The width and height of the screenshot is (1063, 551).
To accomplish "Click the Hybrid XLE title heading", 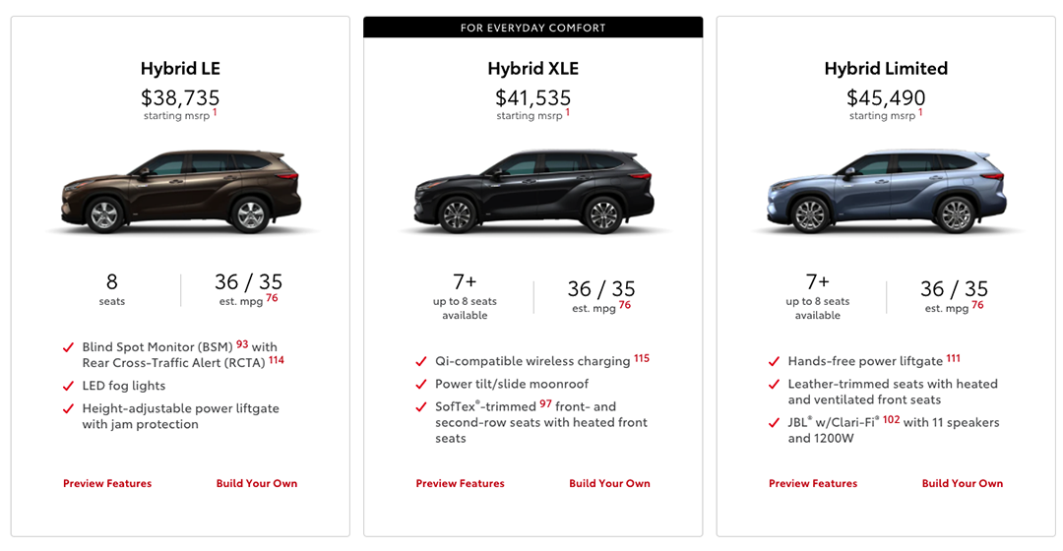I will [533, 69].
